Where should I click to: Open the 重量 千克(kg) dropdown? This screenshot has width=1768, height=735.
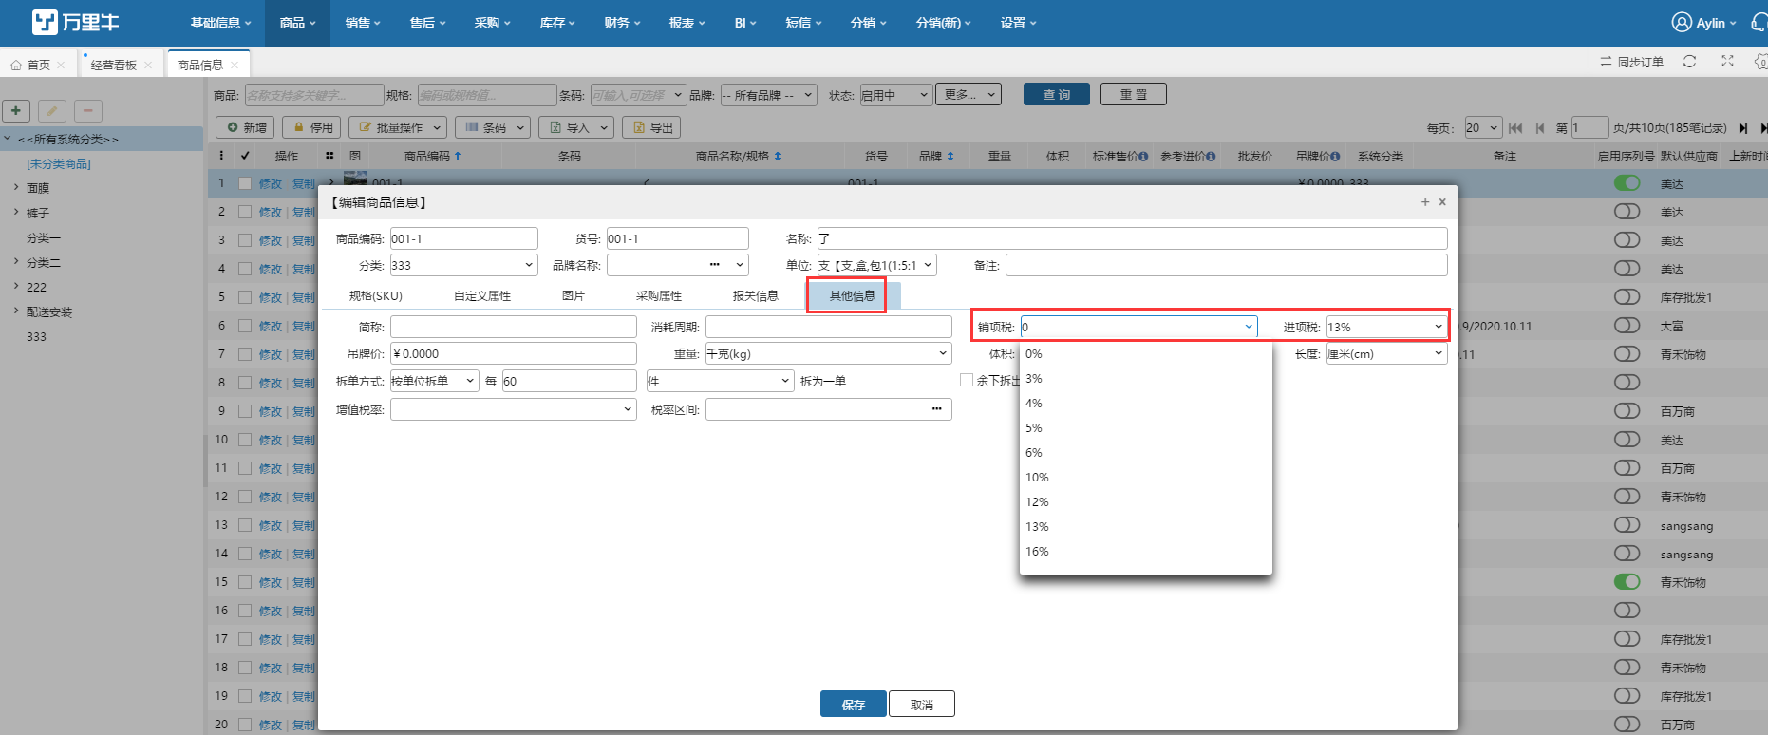828,353
